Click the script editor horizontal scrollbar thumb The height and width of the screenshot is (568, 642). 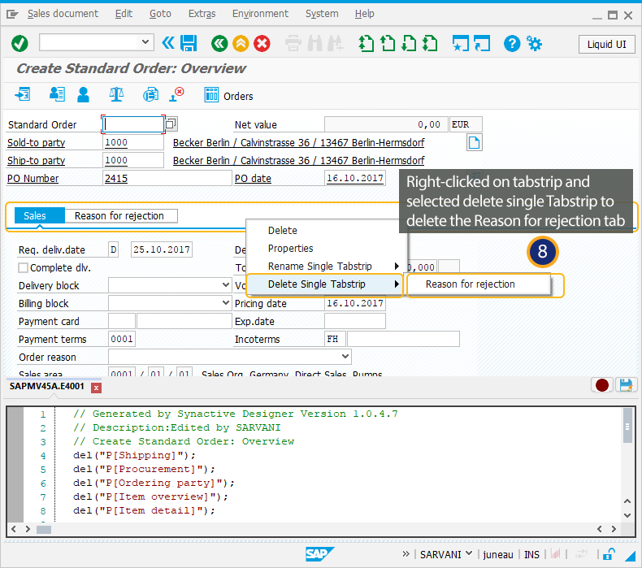[x=44, y=530]
